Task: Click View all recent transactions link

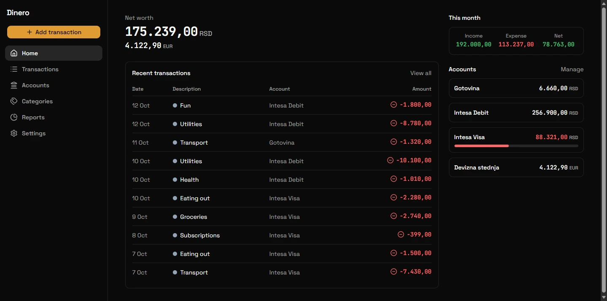Action: click(421, 73)
